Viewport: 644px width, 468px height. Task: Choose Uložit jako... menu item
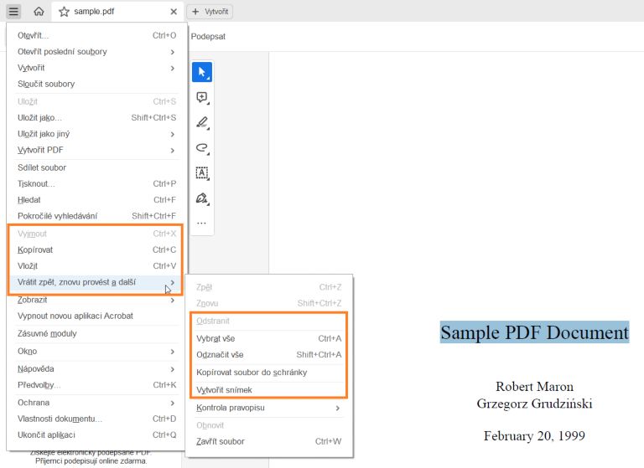[97, 118]
